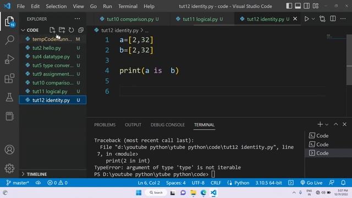This screenshot has height=198, width=352.
Task: Open the Search view in activity bar
Action: click(9, 40)
